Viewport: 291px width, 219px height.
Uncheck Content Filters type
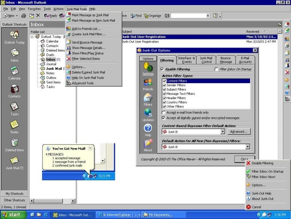pyautogui.click(x=164, y=81)
